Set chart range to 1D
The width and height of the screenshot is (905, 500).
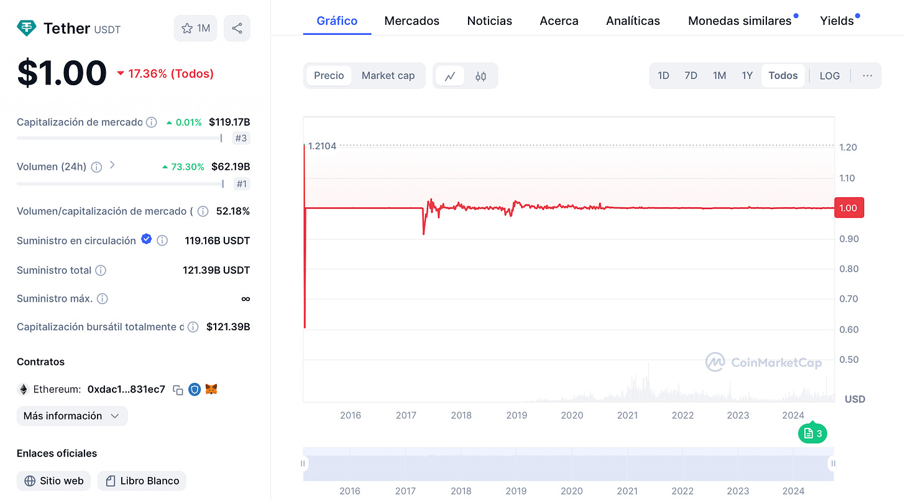[x=663, y=75]
